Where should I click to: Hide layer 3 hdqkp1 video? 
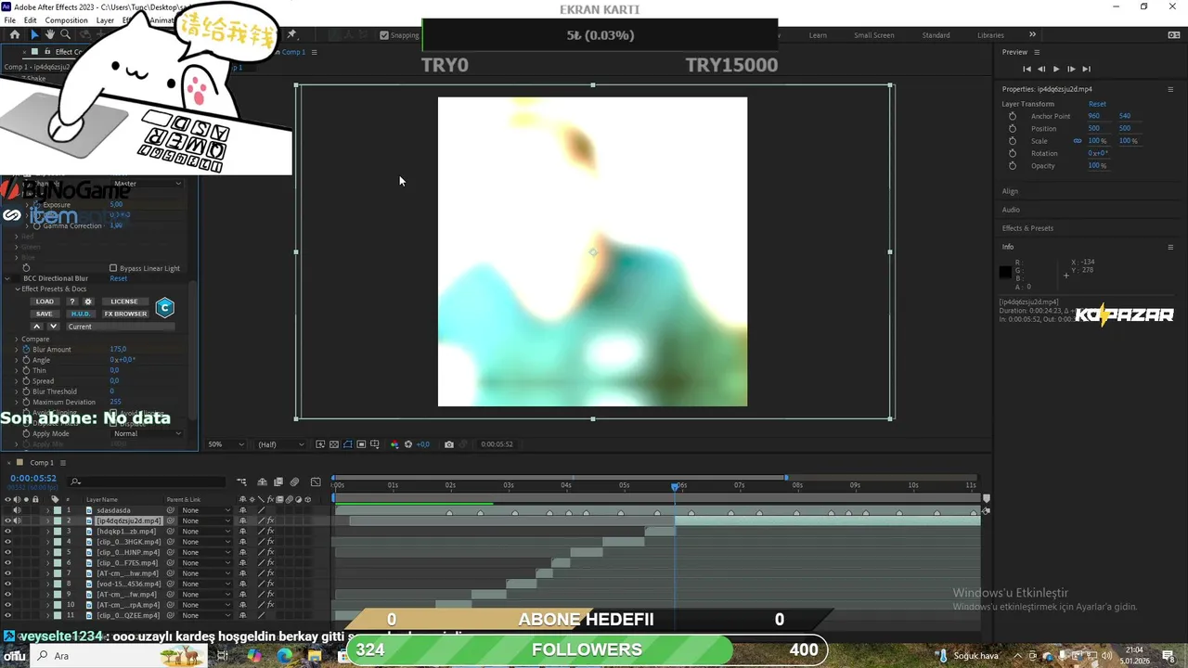[x=7, y=532]
